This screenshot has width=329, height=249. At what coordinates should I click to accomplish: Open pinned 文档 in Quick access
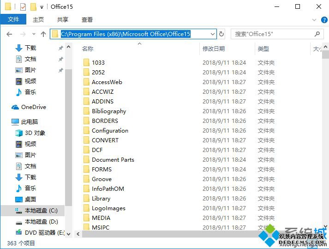coord(26,59)
